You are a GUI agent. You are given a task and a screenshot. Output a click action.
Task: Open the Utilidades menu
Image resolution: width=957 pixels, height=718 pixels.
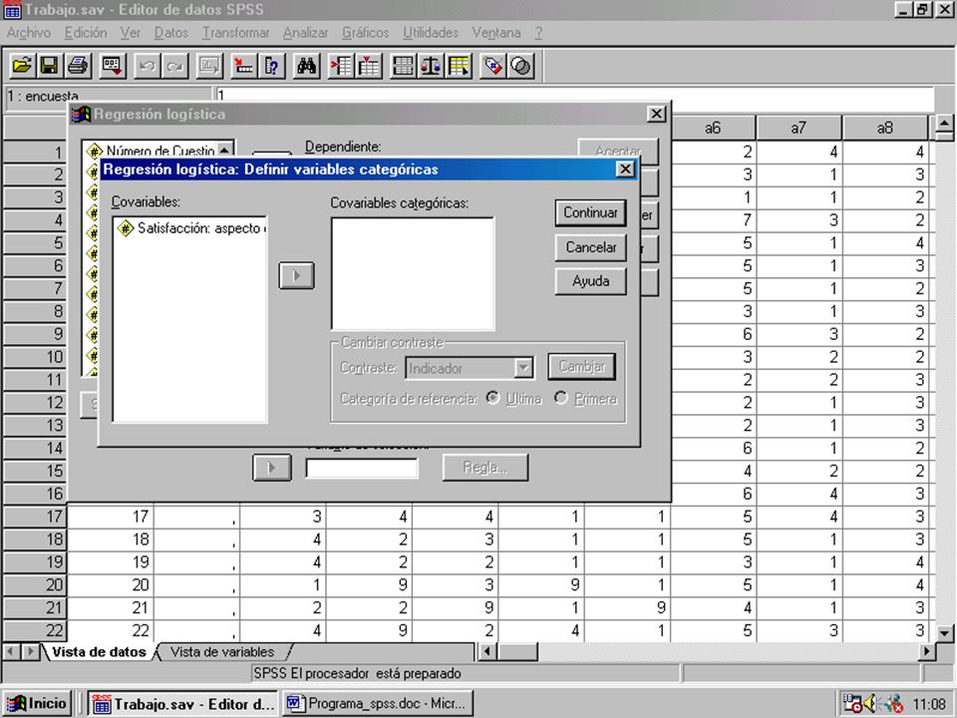tap(431, 33)
